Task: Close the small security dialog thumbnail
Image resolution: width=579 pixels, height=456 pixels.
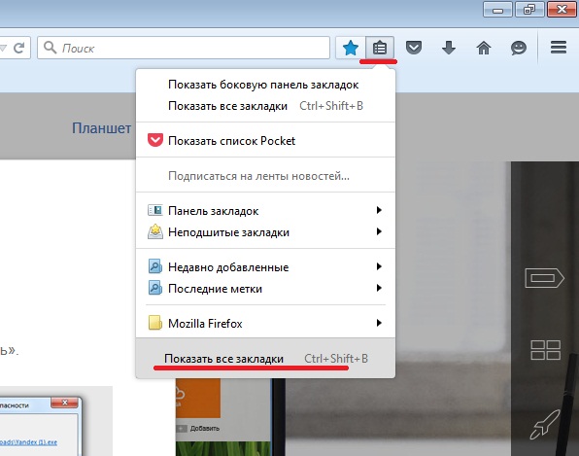Action: 65,403
